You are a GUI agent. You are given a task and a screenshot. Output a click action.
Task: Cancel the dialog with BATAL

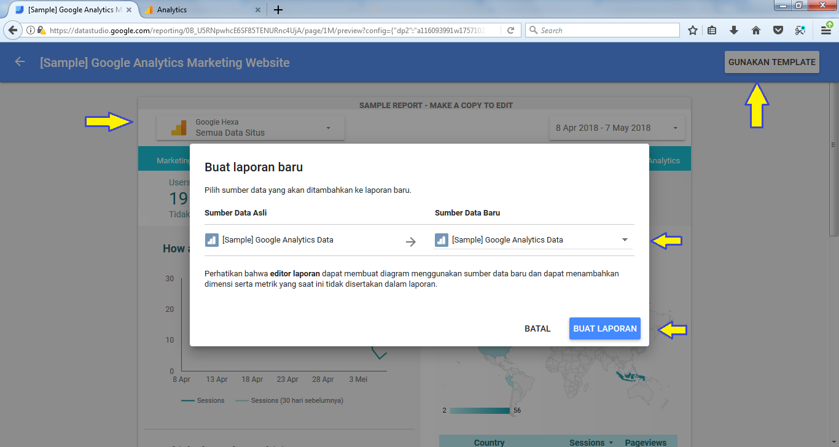537,328
